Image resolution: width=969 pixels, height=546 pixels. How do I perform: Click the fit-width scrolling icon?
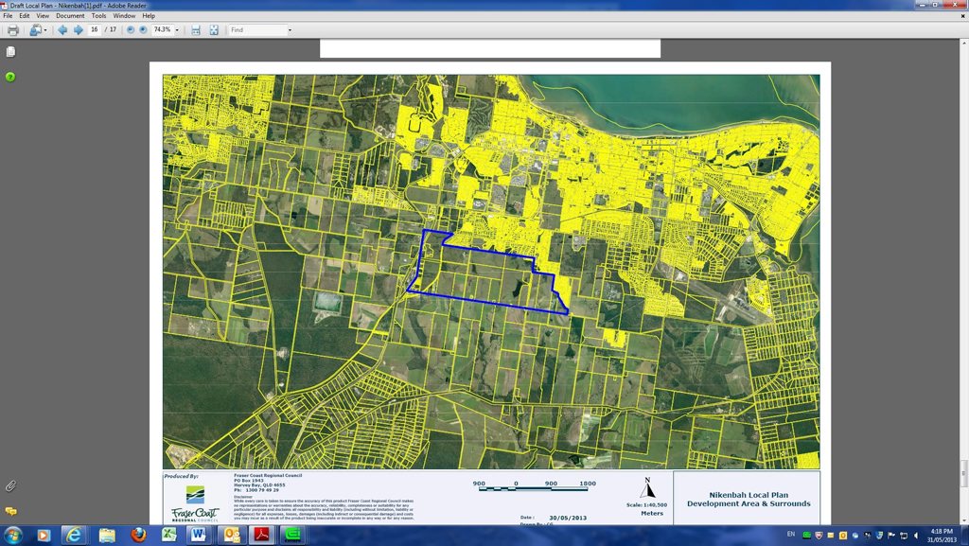click(196, 30)
